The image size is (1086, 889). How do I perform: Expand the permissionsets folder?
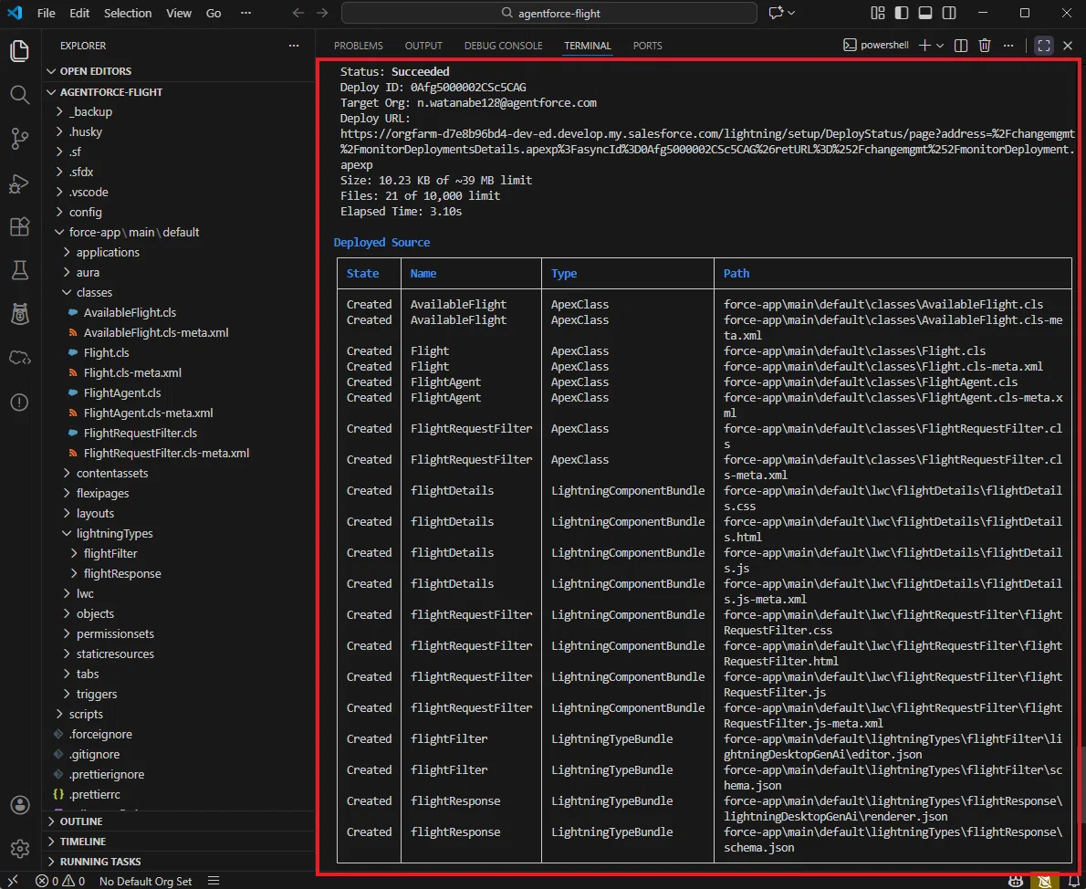pos(179,634)
